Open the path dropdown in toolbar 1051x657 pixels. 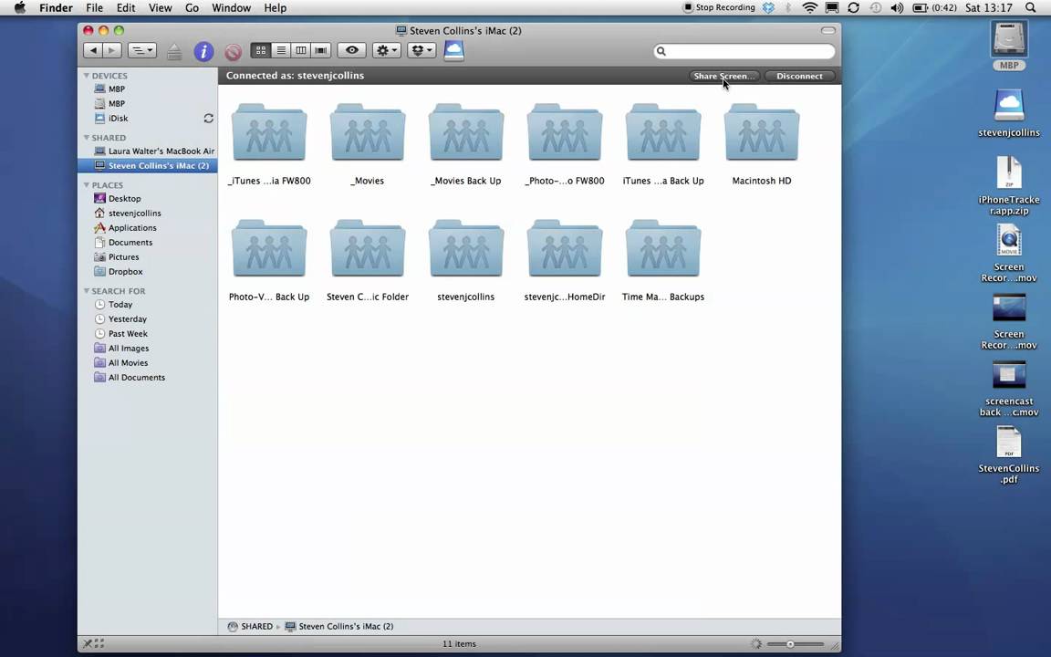coord(141,50)
